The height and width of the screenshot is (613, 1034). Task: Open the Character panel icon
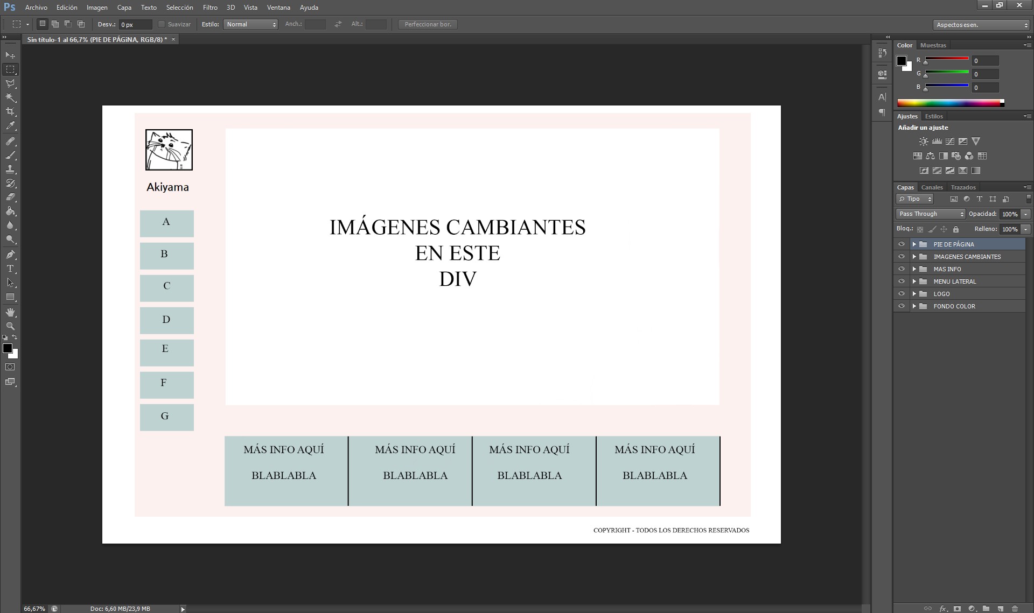(x=882, y=97)
